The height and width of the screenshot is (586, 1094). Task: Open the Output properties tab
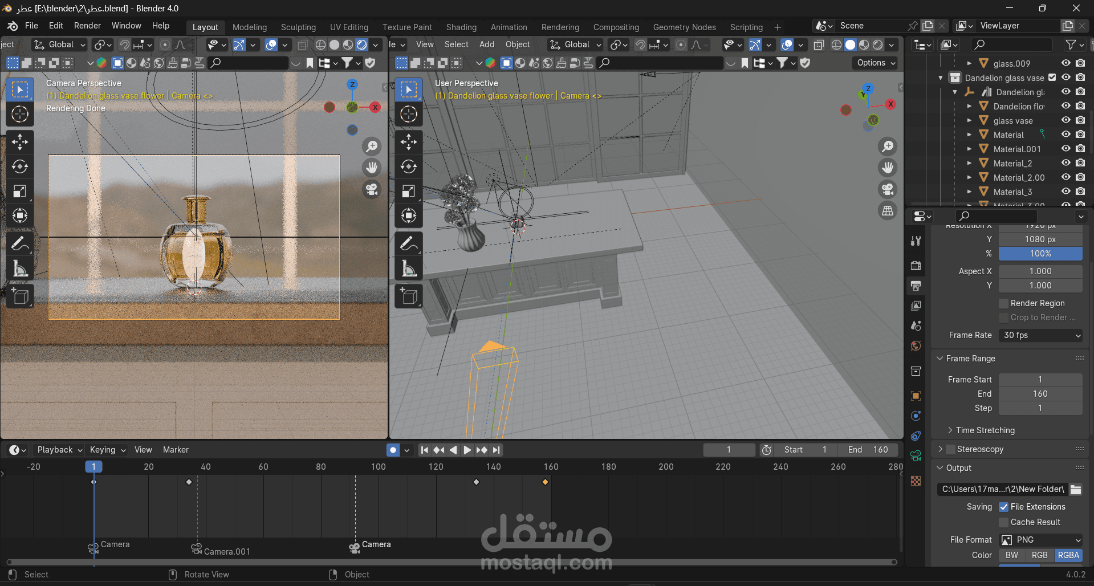916,286
